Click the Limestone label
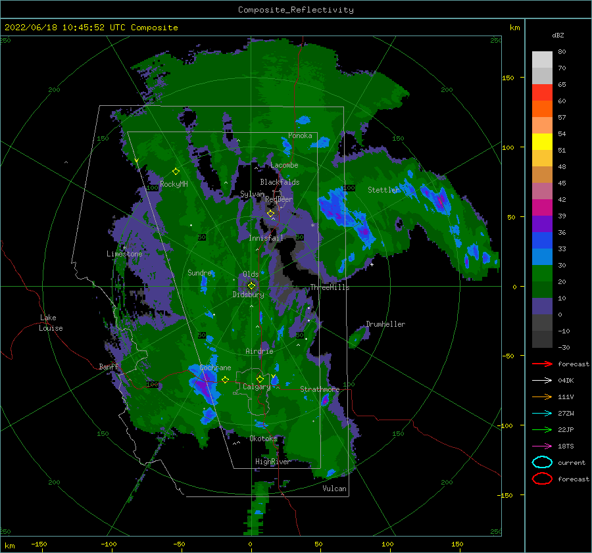The height and width of the screenshot is (553, 592). tap(124, 254)
